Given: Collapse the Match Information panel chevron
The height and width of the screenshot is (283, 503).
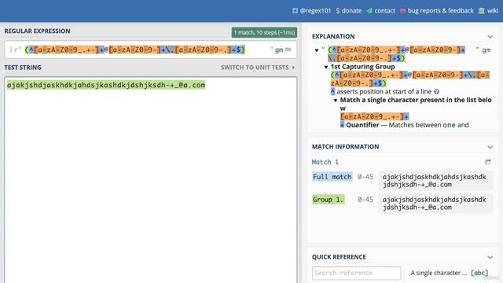Looking at the screenshot, I should click(490, 147).
